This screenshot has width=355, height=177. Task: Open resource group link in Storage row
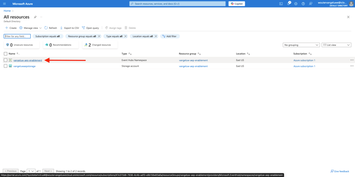(x=193, y=66)
